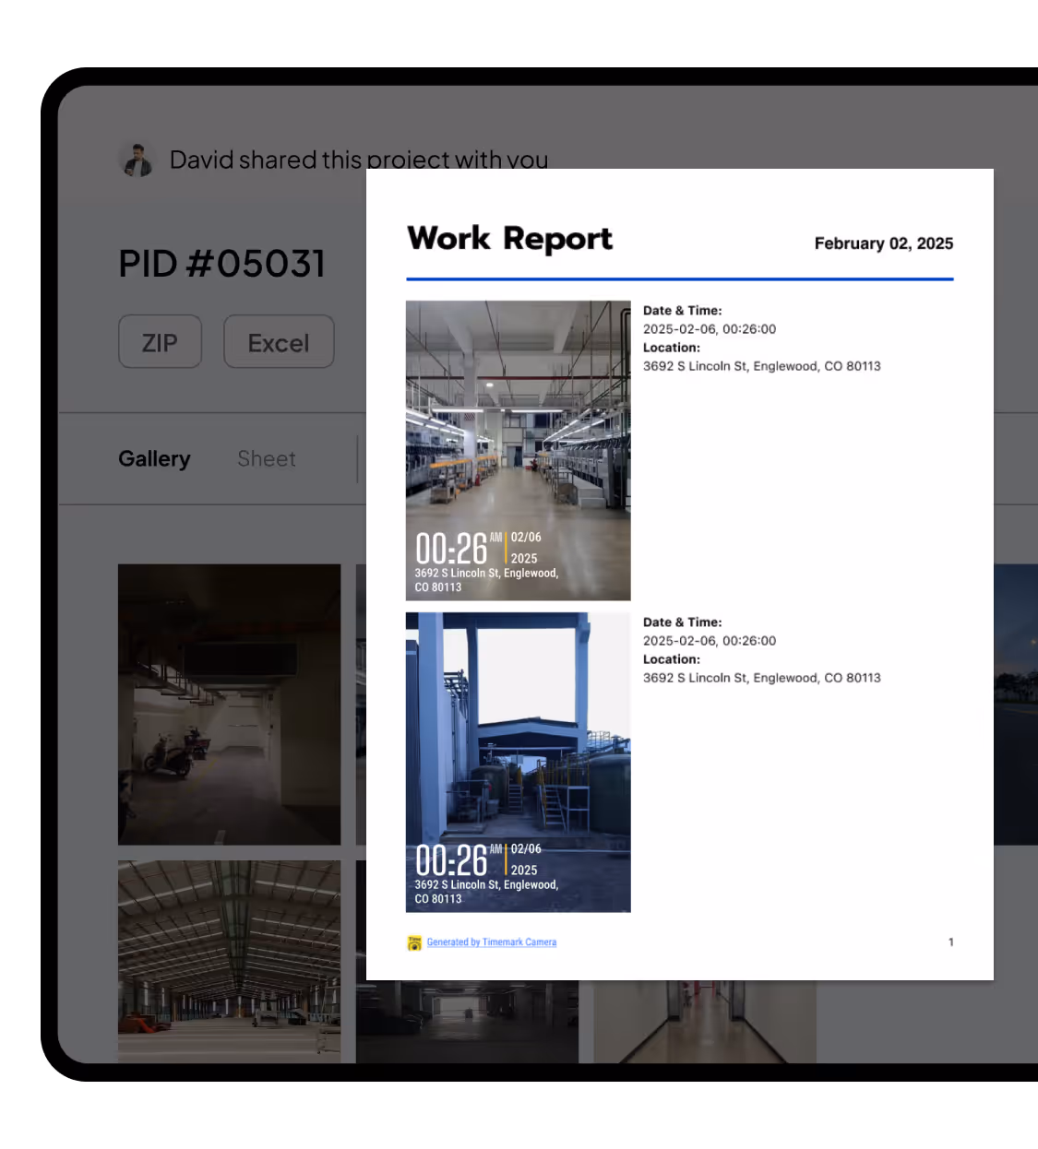This screenshot has width=1038, height=1149.
Task: Click the David shared this project notification
Action: (359, 159)
